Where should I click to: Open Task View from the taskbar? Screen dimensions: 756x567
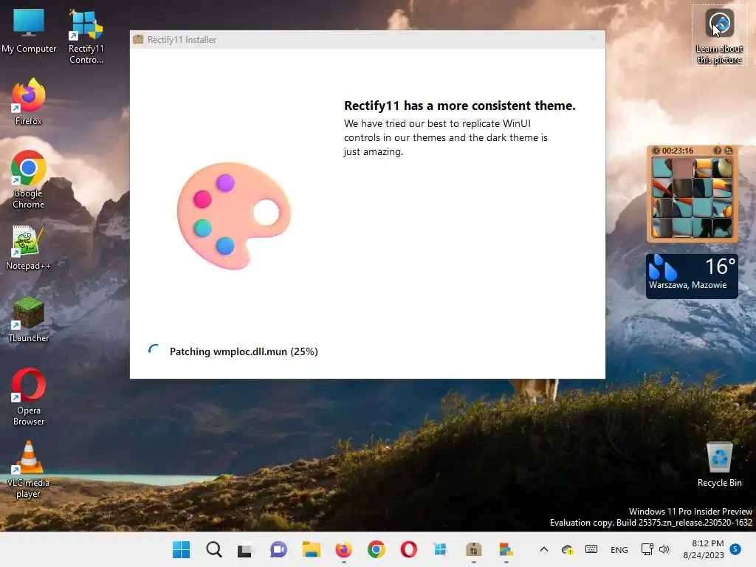pyautogui.click(x=245, y=550)
